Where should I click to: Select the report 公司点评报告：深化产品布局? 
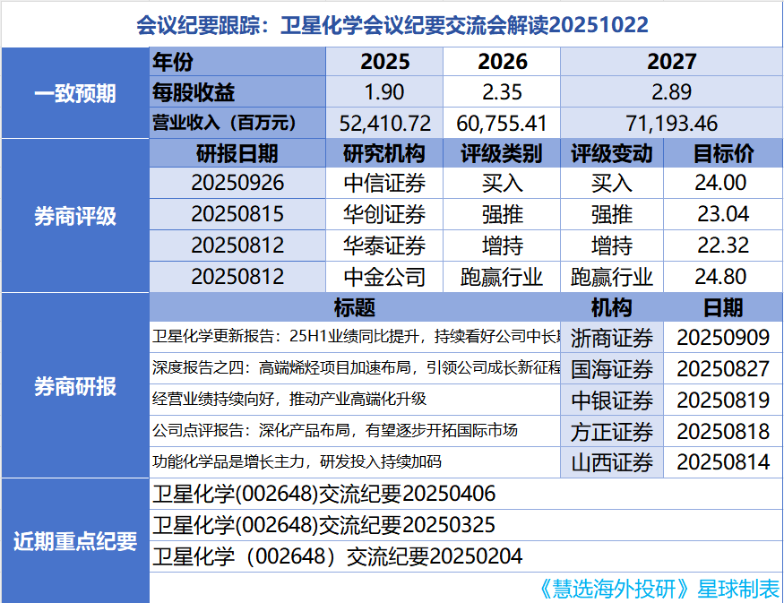tap(355, 430)
